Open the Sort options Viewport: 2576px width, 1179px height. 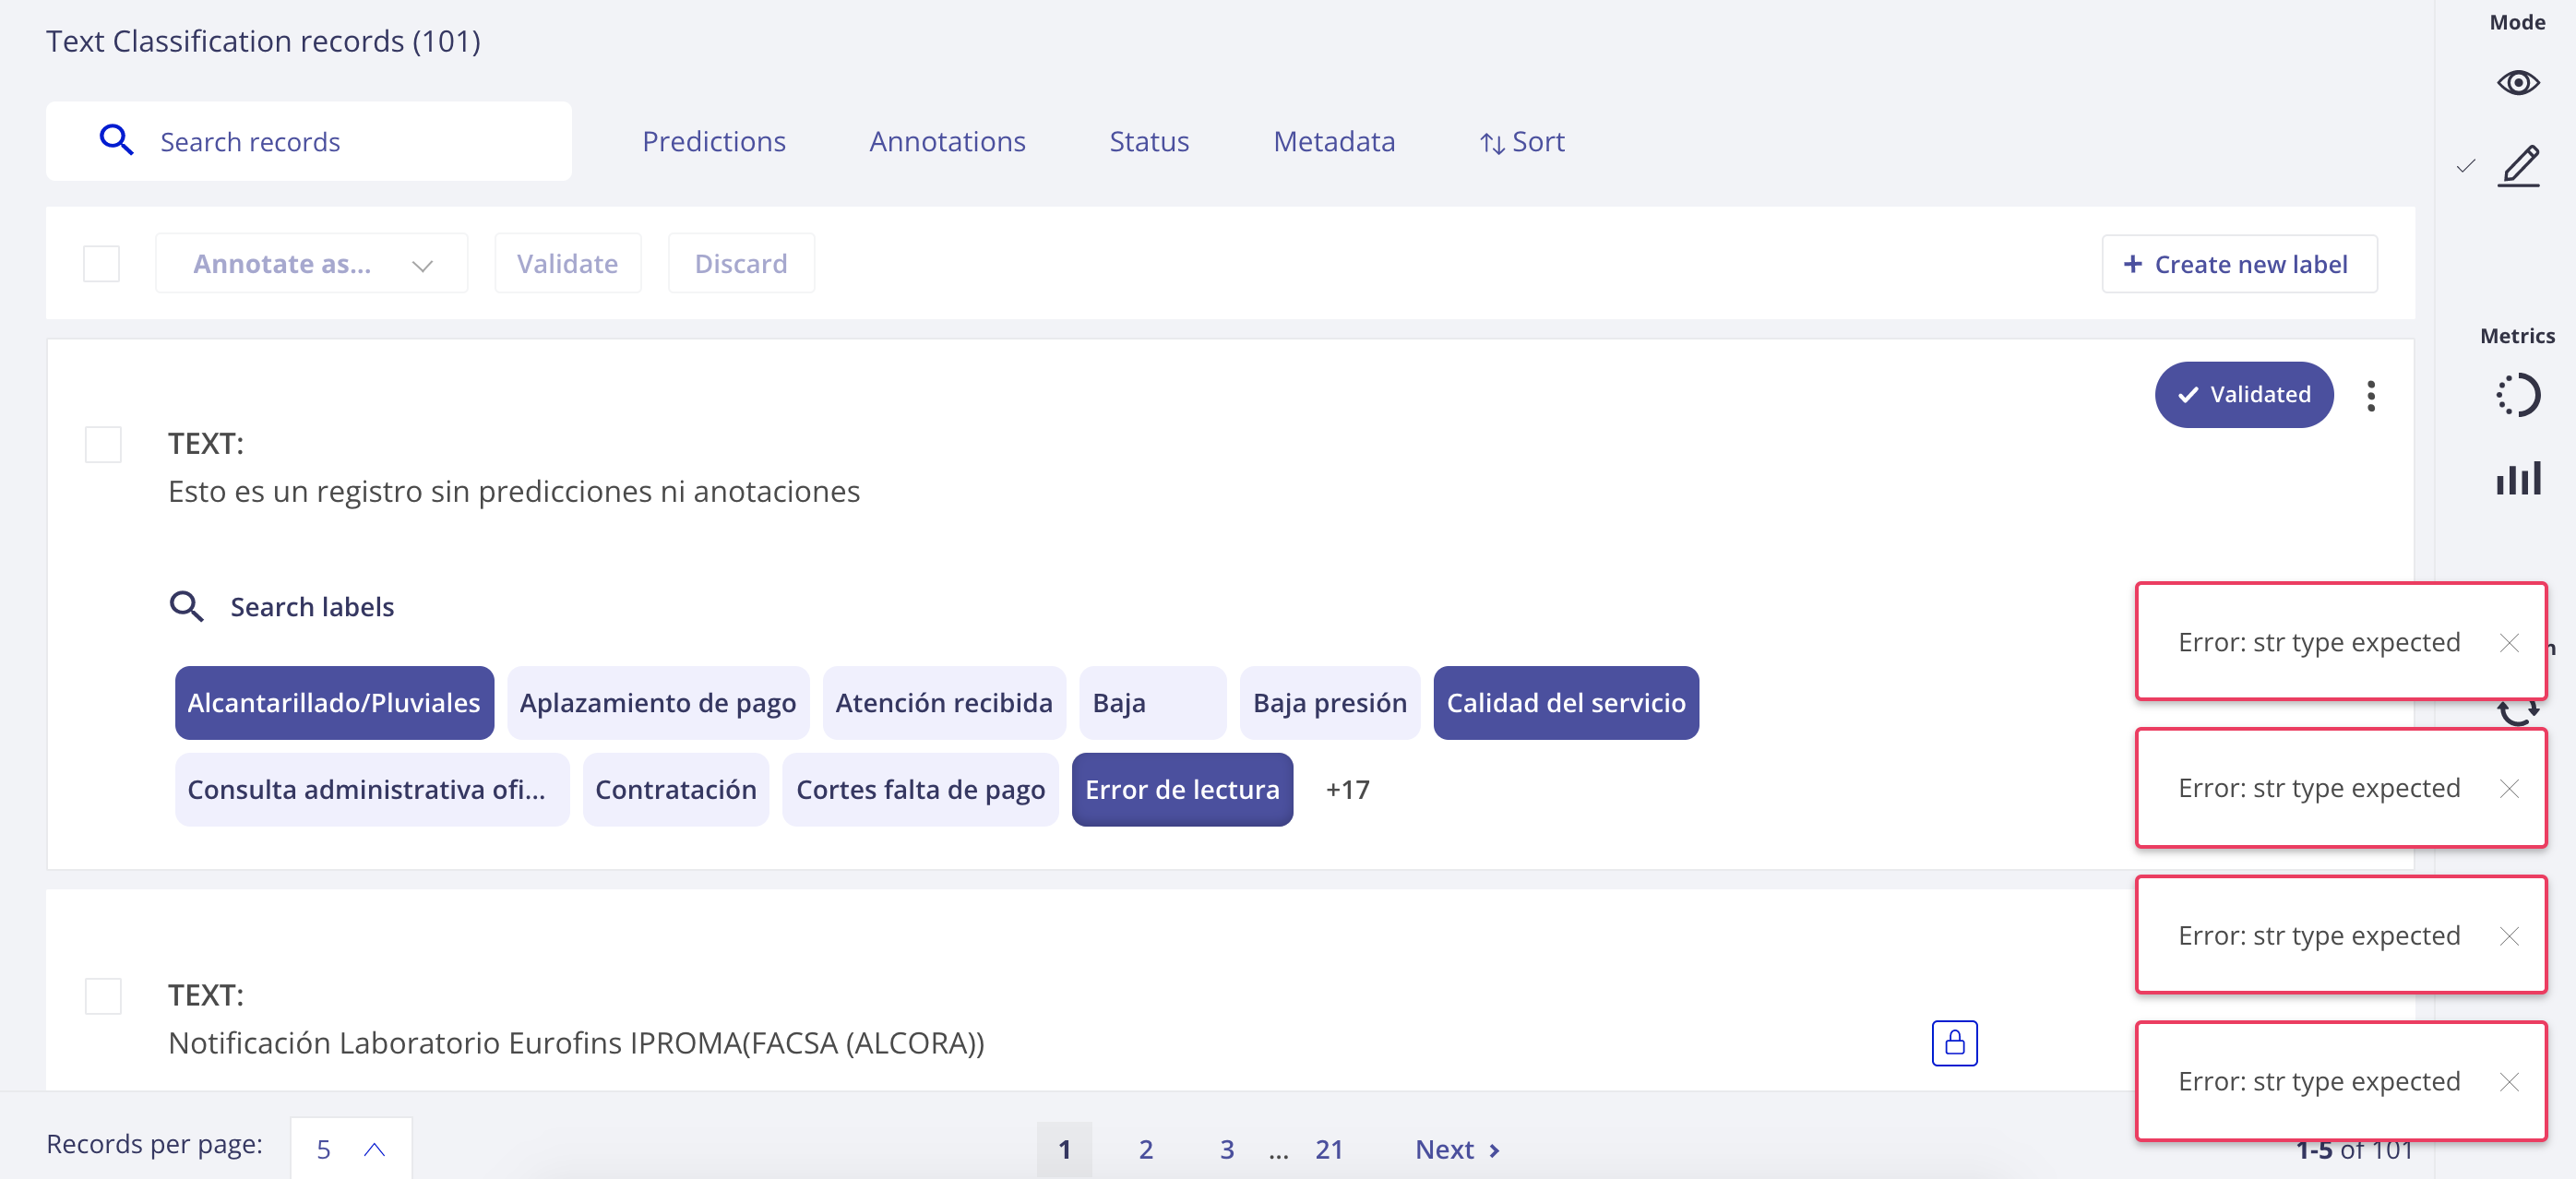1522,141
